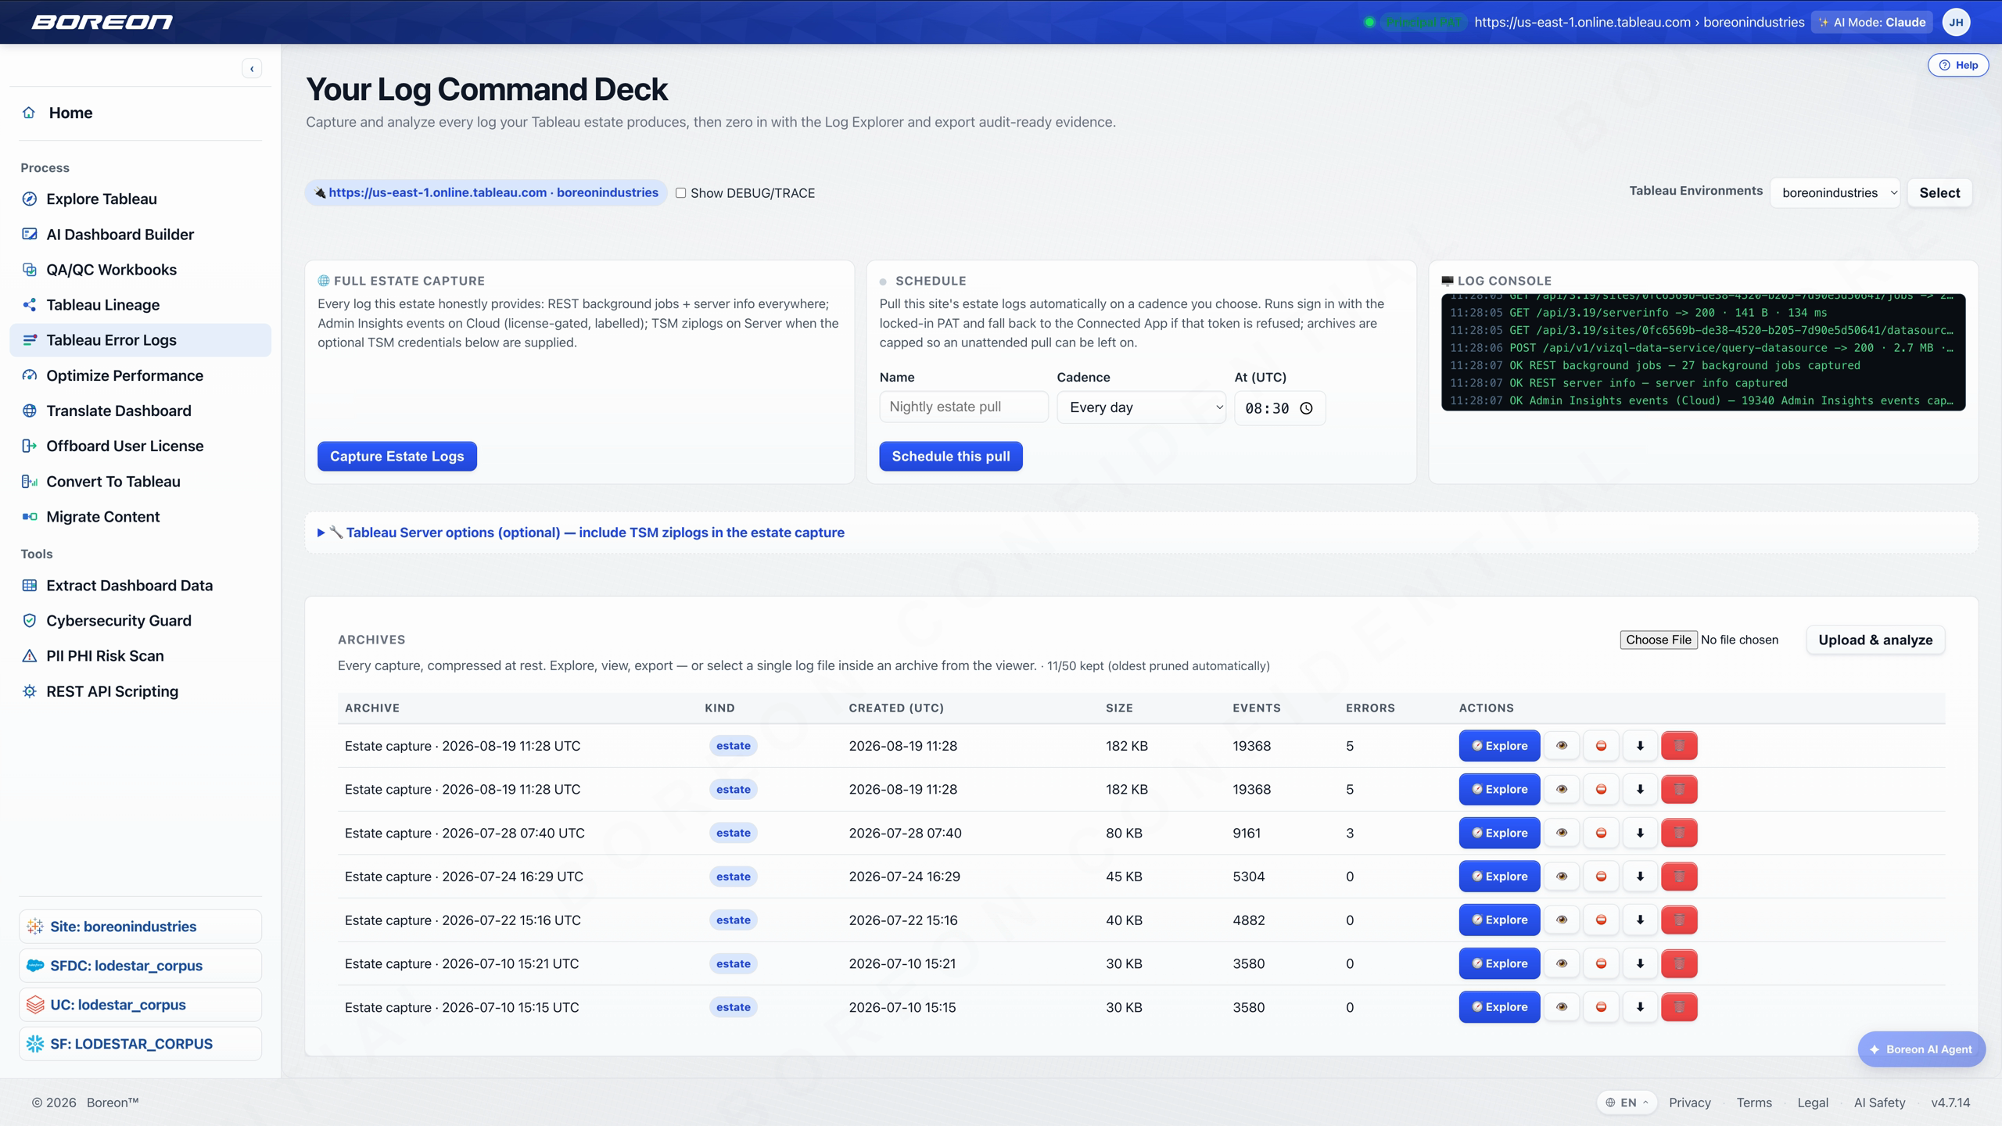This screenshot has height=1126, width=2002.
Task: View the 2026-07-10 15:21 archive with eye icon
Action: (1562, 963)
